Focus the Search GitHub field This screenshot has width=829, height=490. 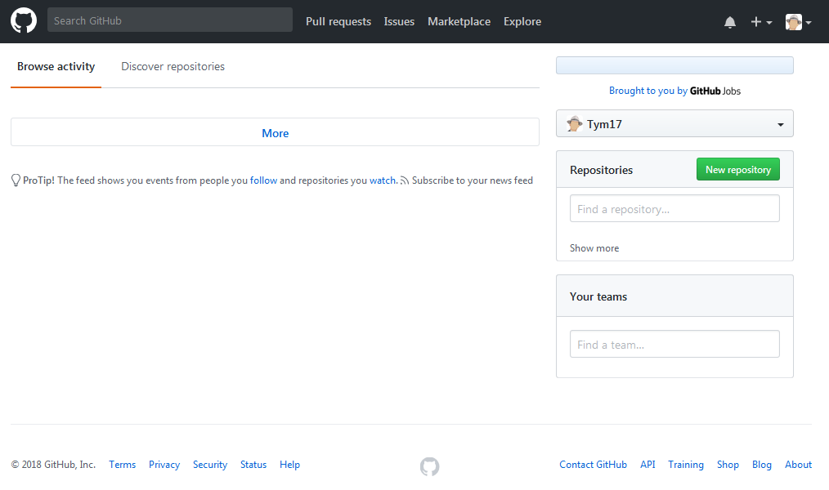(x=170, y=20)
